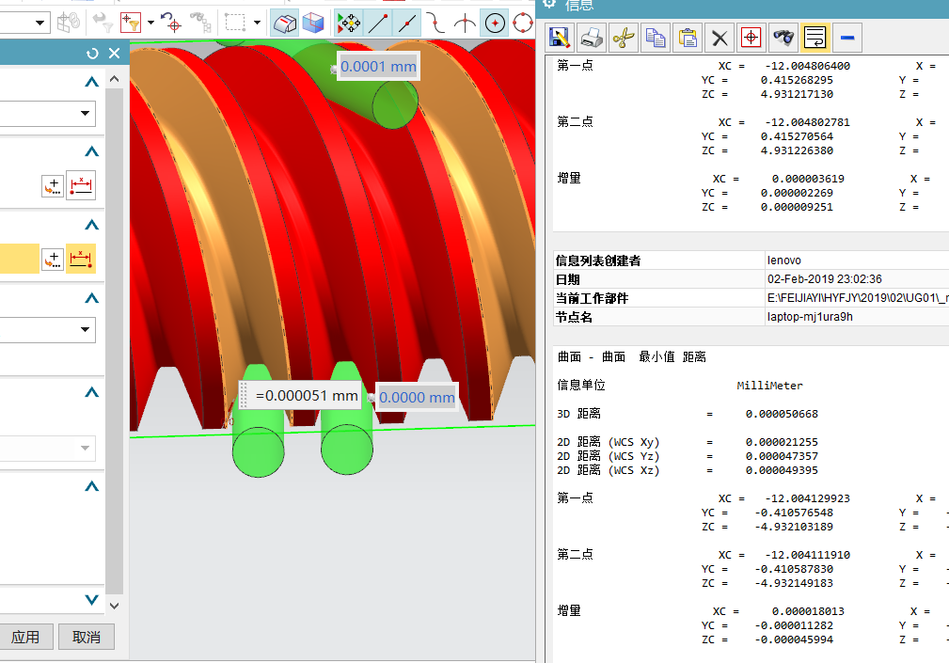Click the greyed-out dropdown in the dialog

coord(47,449)
